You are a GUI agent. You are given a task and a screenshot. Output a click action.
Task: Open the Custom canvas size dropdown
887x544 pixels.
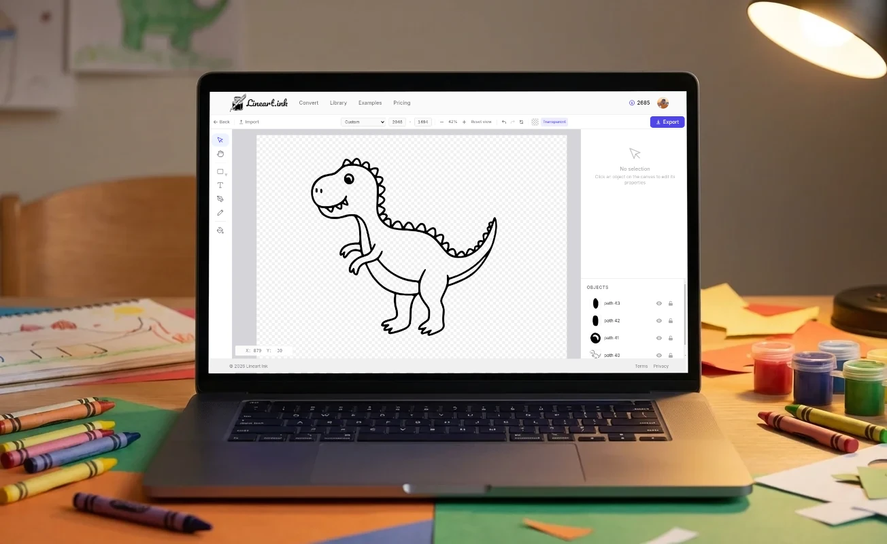click(363, 122)
